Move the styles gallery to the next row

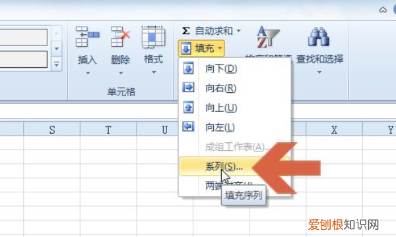(x=57, y=49)
